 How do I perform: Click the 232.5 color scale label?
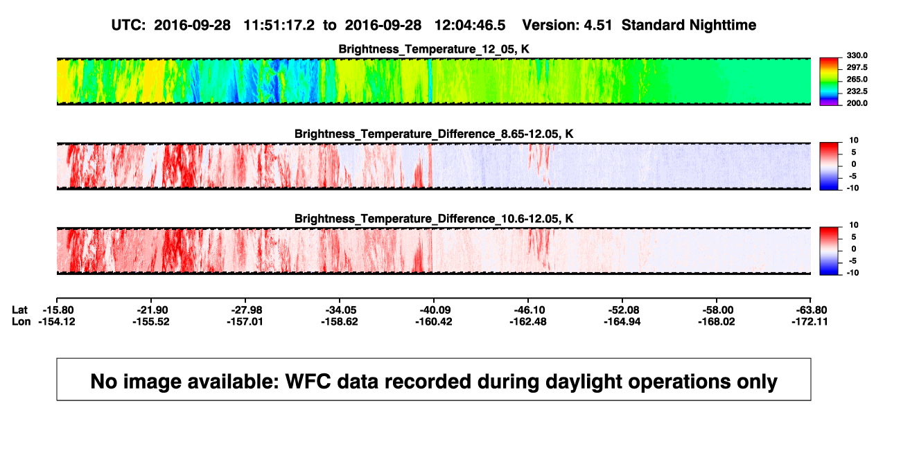click(x=857, y=91)
